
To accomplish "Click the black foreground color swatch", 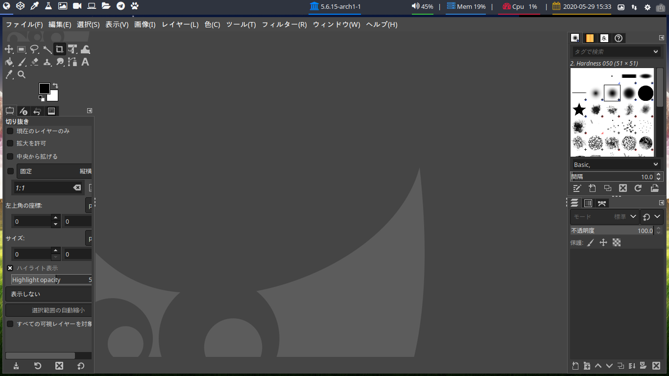I will click(44, 88).
